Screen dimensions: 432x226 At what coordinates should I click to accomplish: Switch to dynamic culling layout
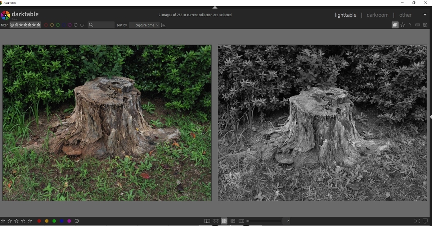[233, 221]
